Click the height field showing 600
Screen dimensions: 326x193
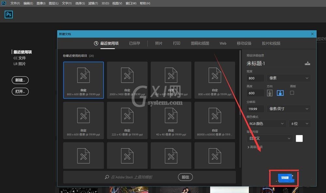click(255, 93)
